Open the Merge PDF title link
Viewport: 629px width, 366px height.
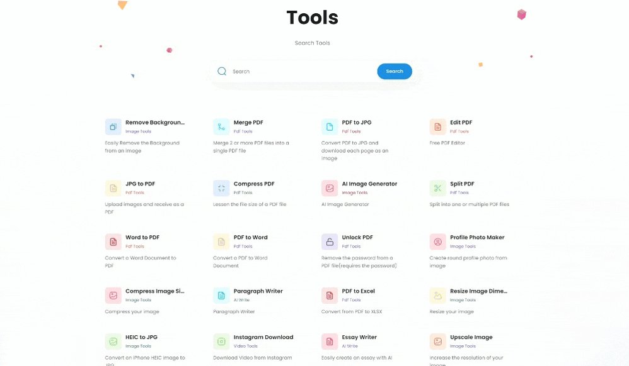coord(248,123)
